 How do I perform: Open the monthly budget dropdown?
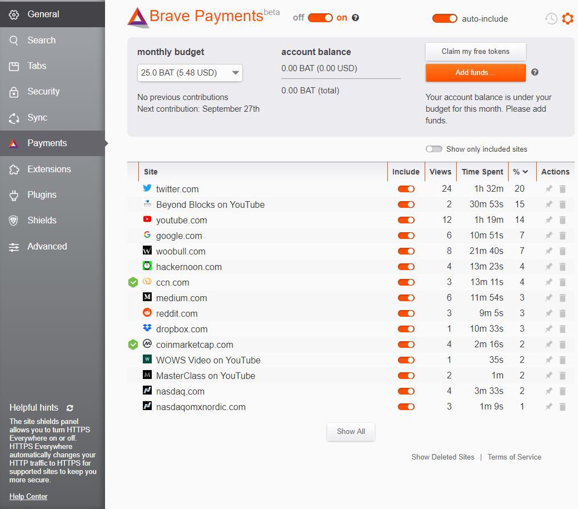(190, 73)
